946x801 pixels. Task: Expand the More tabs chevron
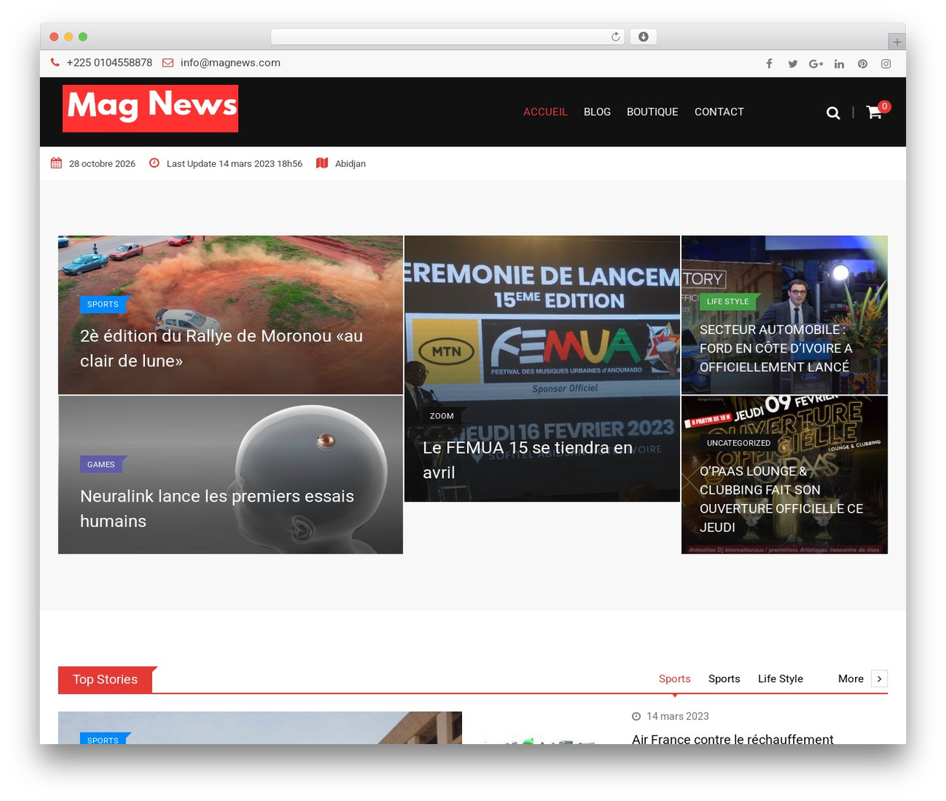(x=879, y=679)
